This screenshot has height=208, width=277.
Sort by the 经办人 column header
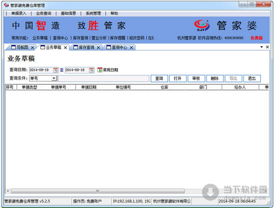[240, 87]
